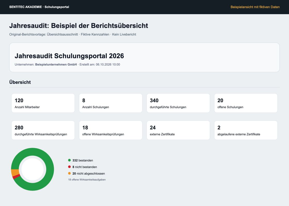Select the '20 offene Schulungen' card
The image size is (289, 206).
(x=246, y=103)
